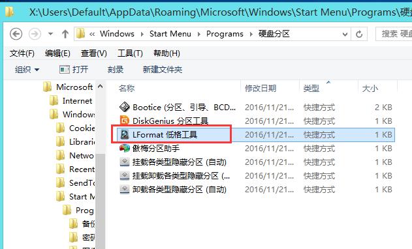Expand the arrow after Start Menu breadcrumb
The height and width of the screenshot is (249, 412).
(199, 34)
